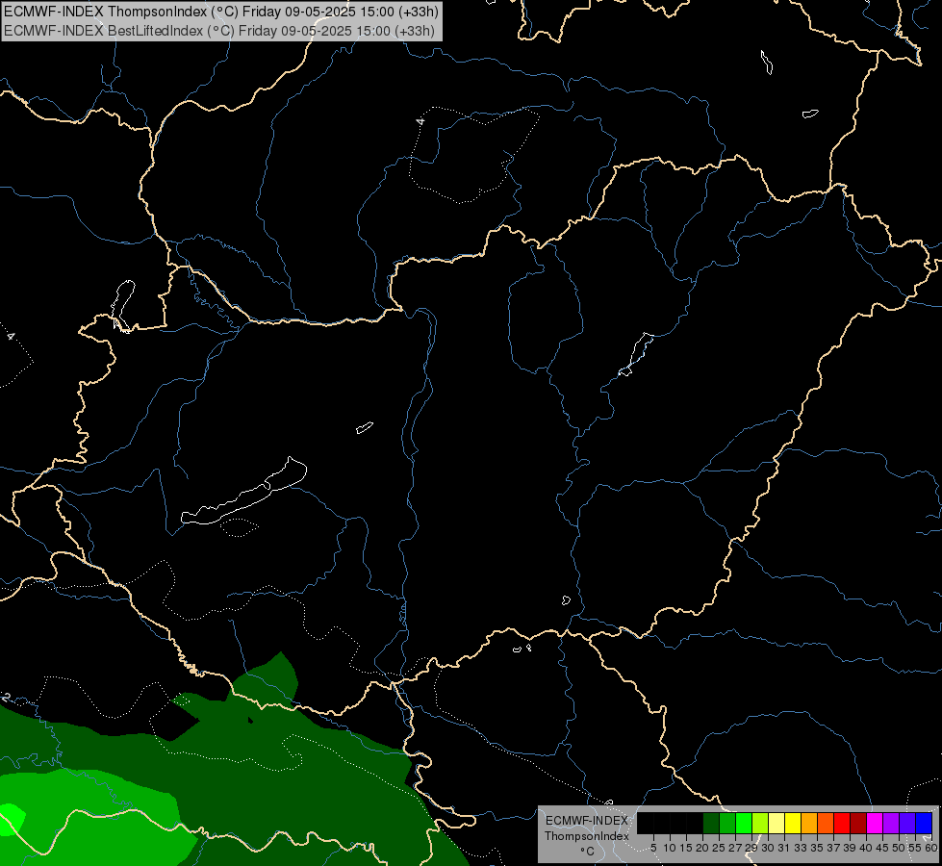Click the legend tick label 55
The height and width of the screenshot is (866, 942).
[916, 848]
